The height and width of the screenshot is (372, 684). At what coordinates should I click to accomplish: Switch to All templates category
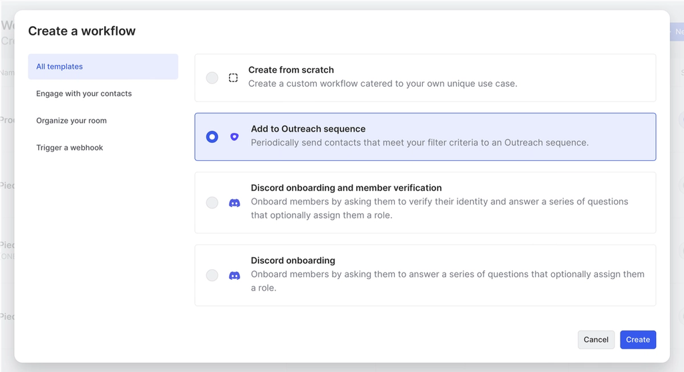click(103, 67)
